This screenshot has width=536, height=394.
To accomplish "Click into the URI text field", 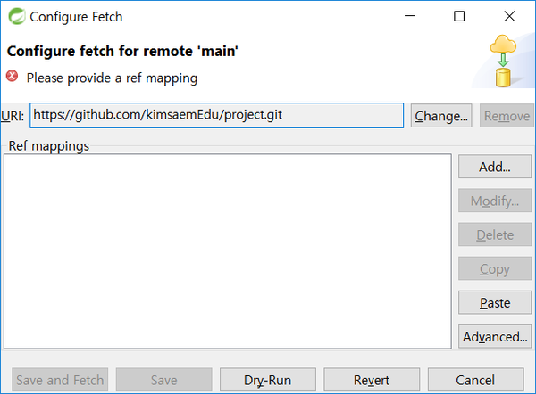I will pyautogui.click(x=216, y=115).
